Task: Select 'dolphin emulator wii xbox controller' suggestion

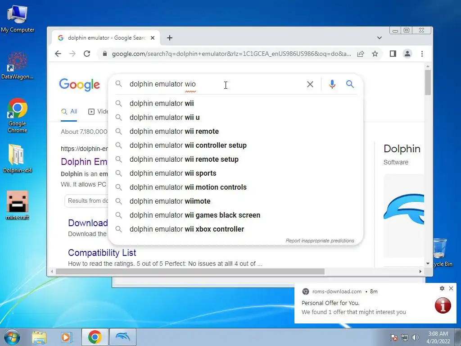Action: [x=236, y=229]
